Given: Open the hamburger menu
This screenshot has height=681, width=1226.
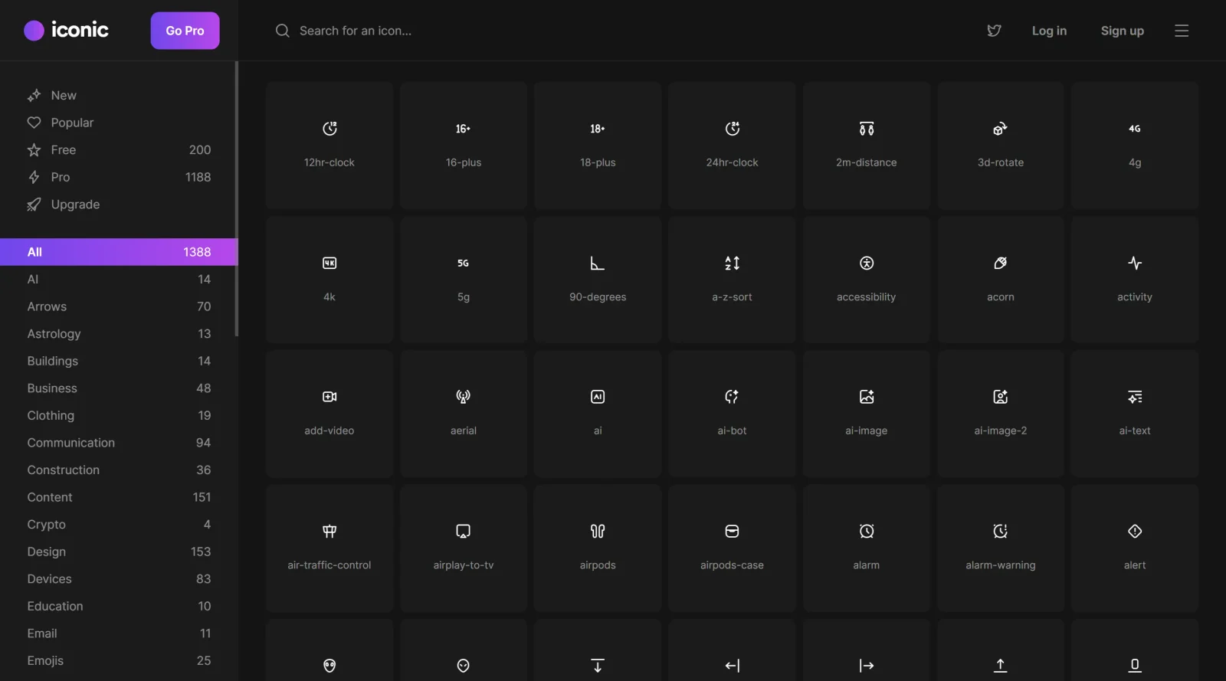Looking at the screenshot, I should click(1182, 31).
